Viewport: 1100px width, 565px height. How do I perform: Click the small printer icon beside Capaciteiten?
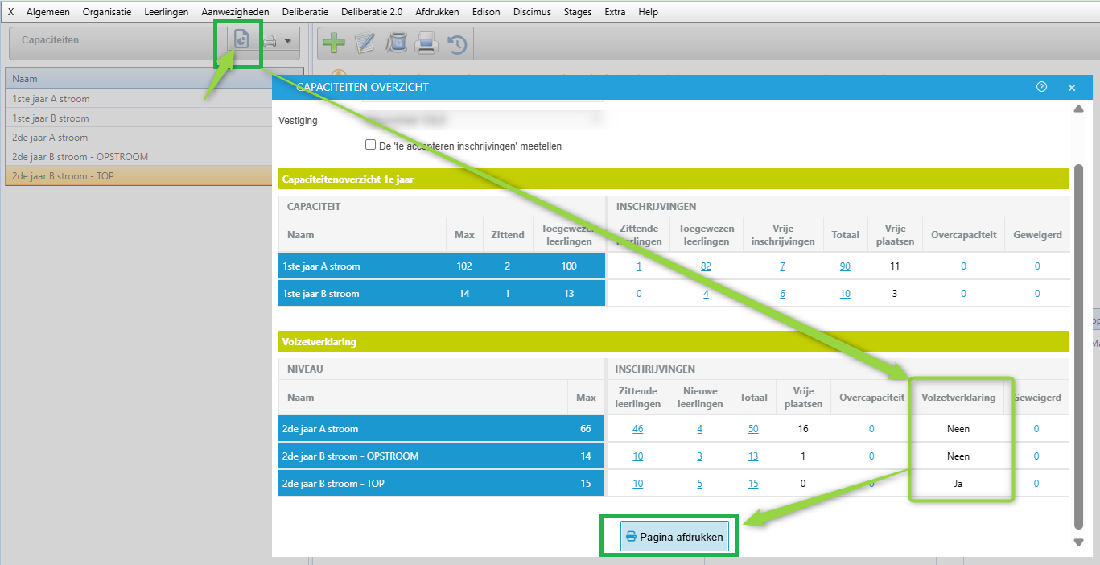(270, 40)
